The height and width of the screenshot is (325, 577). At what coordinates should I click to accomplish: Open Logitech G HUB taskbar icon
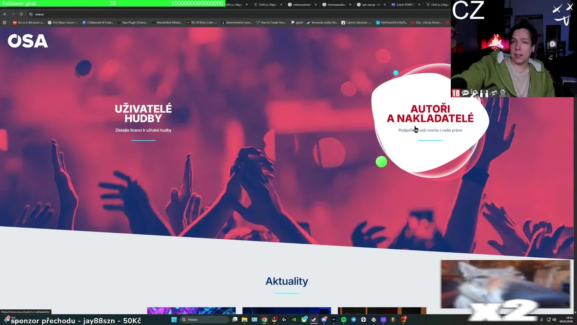pyautogui.click(x=284, y=320)
